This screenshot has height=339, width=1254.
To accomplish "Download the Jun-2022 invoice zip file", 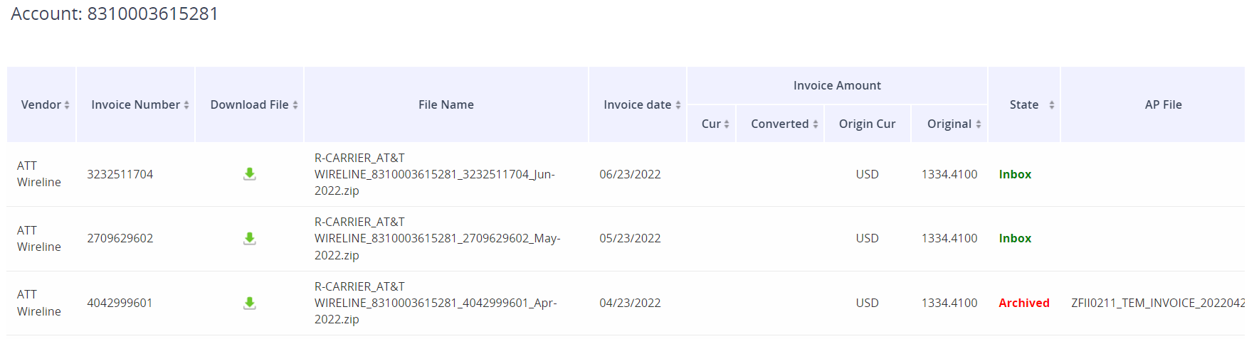I will pos(249,174).
